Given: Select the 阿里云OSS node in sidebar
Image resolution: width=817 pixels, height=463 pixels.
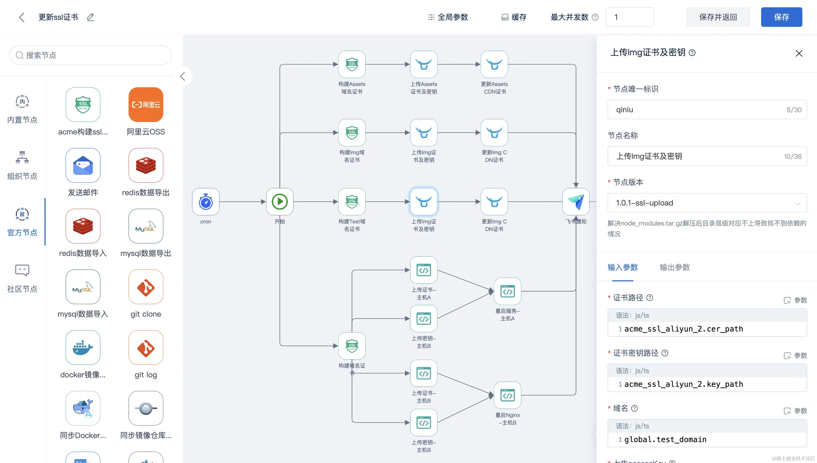Looking at the screenshot, I should point(146,105).
